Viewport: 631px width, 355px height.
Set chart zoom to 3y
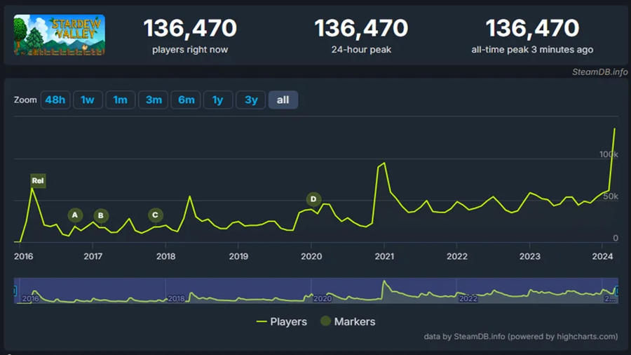click(x=251, y=100)
